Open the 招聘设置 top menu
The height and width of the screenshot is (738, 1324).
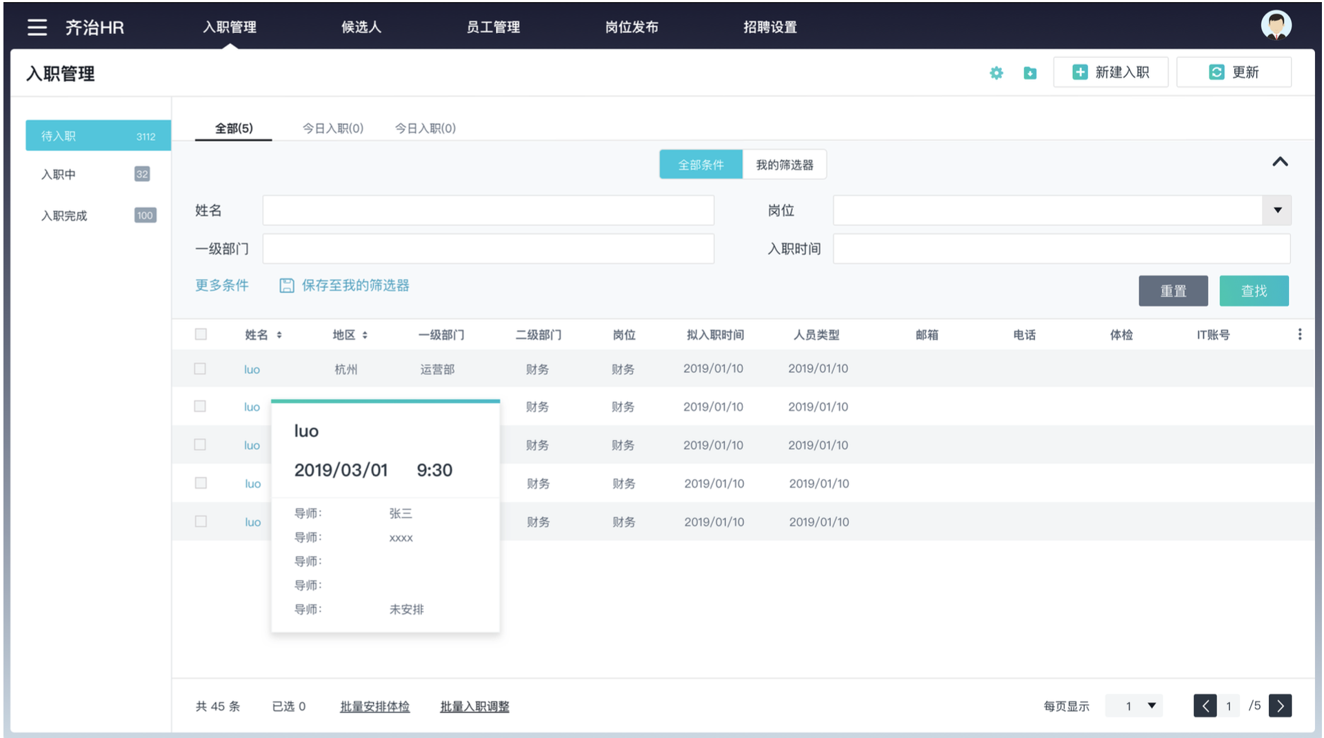coord(770,27)
